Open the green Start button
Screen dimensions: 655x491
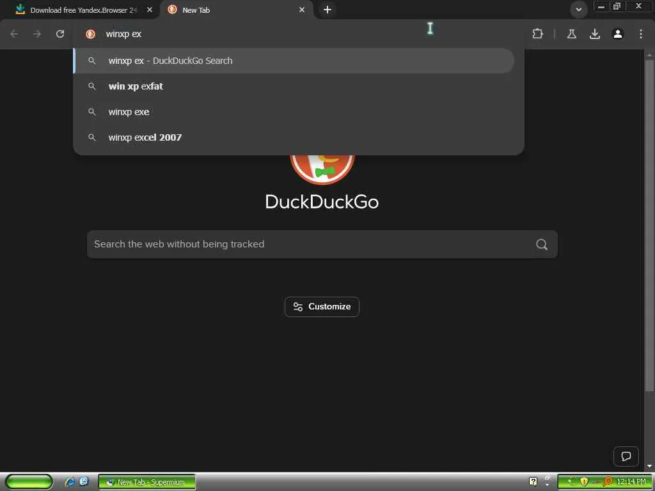29,482
